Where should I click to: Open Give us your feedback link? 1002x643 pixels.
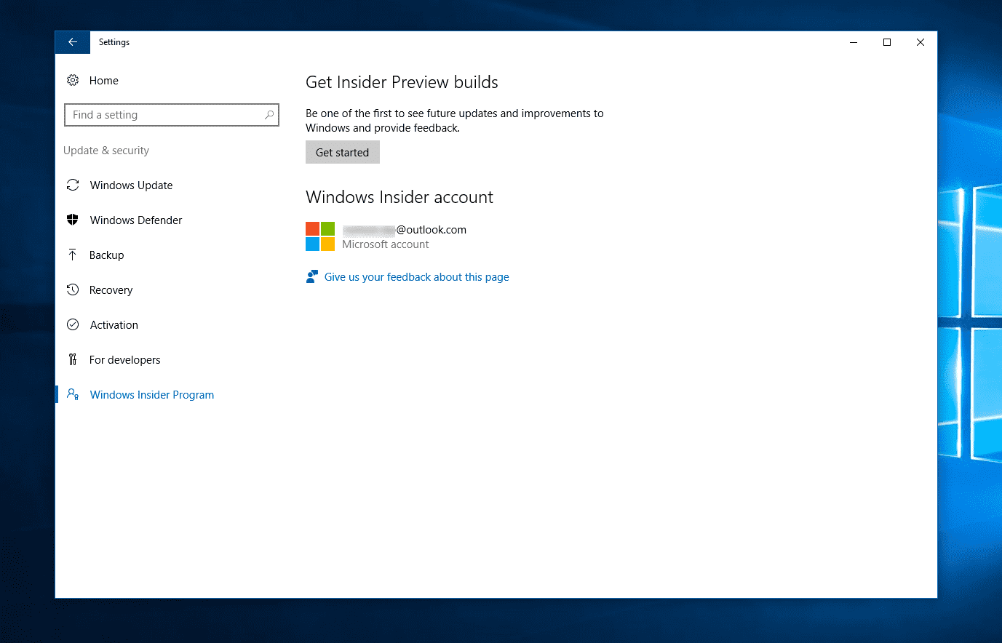[416, 277]
